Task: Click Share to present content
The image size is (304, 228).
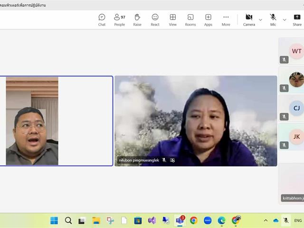Action: coord(297,19)
